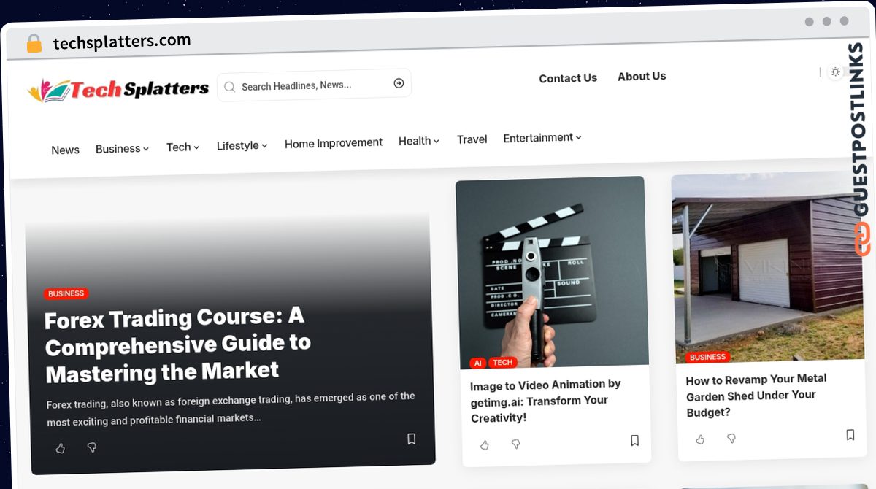Like the Metal Garden Shed article
This screenshot has width=876, height=489.
[x=700, y=439]
